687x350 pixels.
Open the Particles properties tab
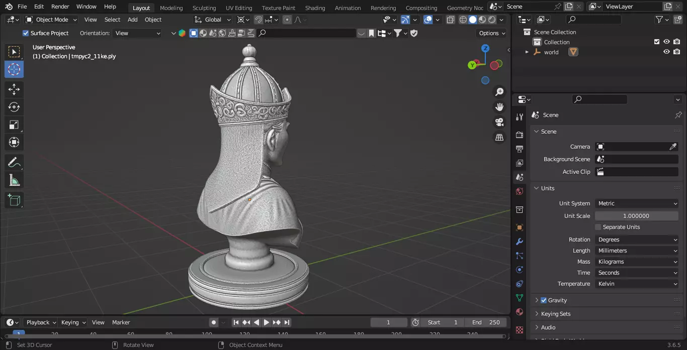coord(520,256)
